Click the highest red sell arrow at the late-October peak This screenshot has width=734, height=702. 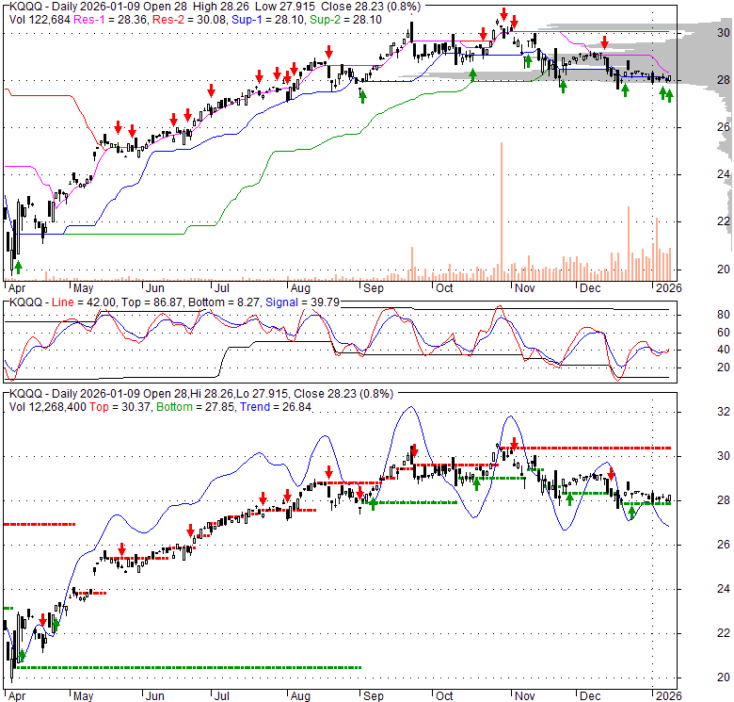[x=503, y=14]
